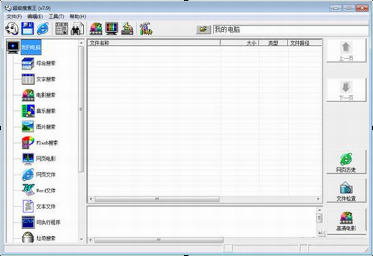
Task: Select Flash搜索 item in the tree
Action: [x=47, y=143]
